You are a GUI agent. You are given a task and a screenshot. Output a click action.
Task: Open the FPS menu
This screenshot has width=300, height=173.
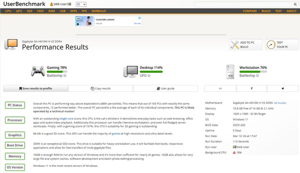pos(84,11)
